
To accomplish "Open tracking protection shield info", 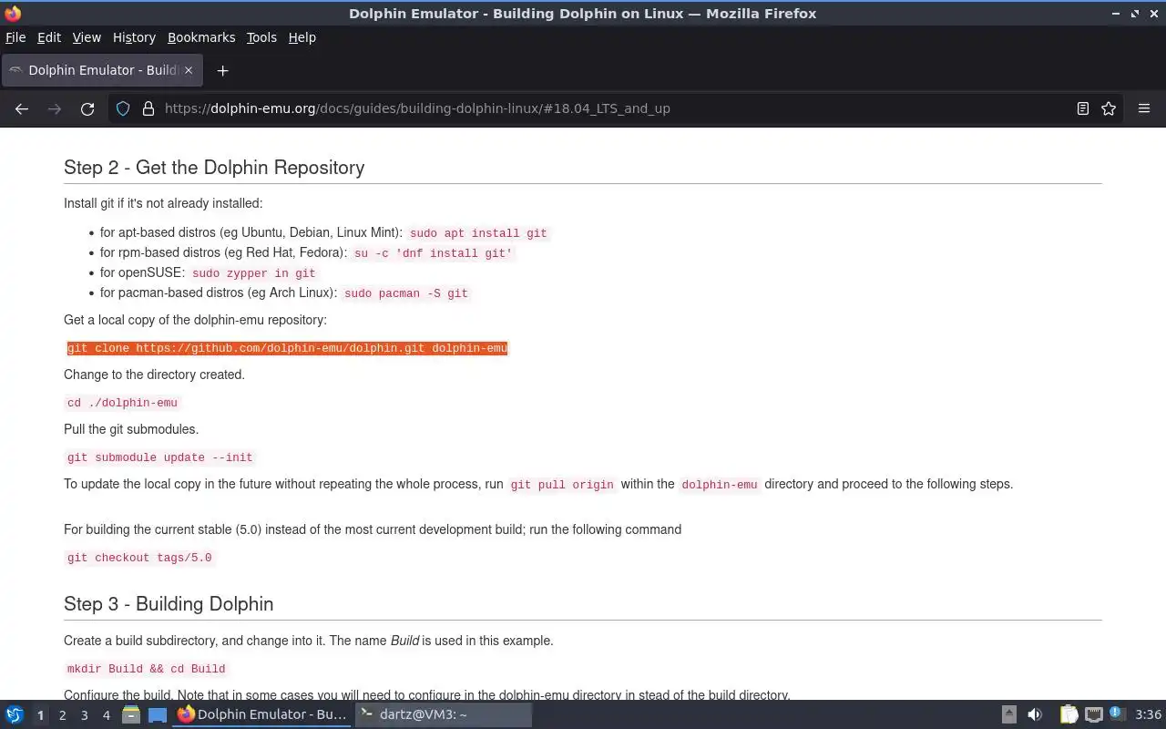I will coord(123,108).
